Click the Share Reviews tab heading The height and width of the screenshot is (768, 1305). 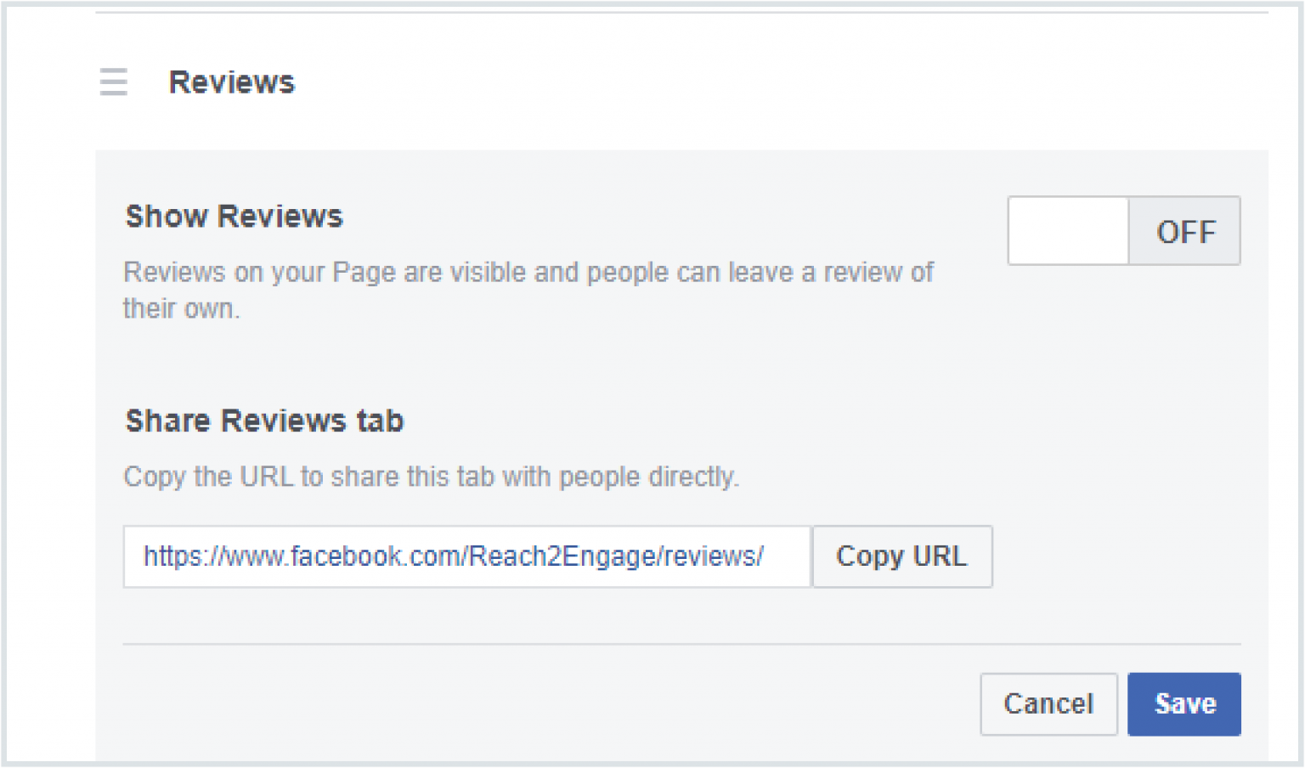click(263, 420)
